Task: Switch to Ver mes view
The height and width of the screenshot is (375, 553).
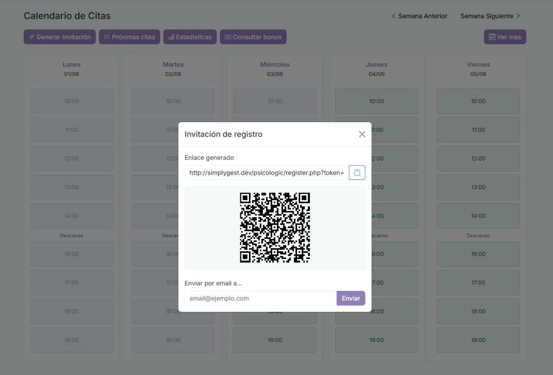Action: [505, 37]
